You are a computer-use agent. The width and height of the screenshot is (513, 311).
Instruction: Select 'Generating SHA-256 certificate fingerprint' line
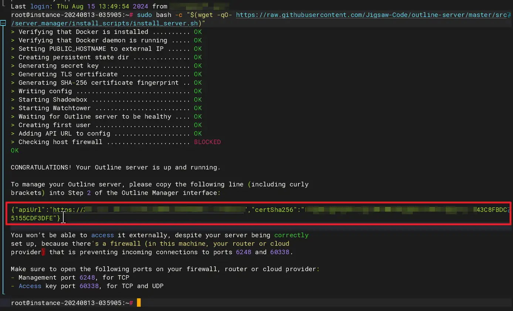(x=106, y=83)
